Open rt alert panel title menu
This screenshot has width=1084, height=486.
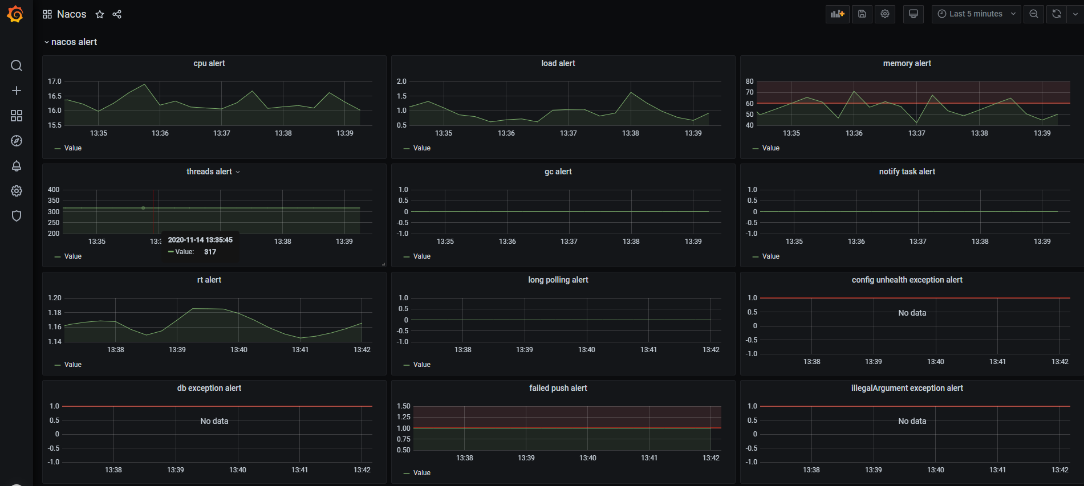[x=209, y=280]
